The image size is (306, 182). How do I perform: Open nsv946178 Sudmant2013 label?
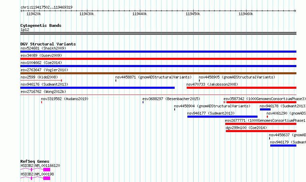(283, 106)
